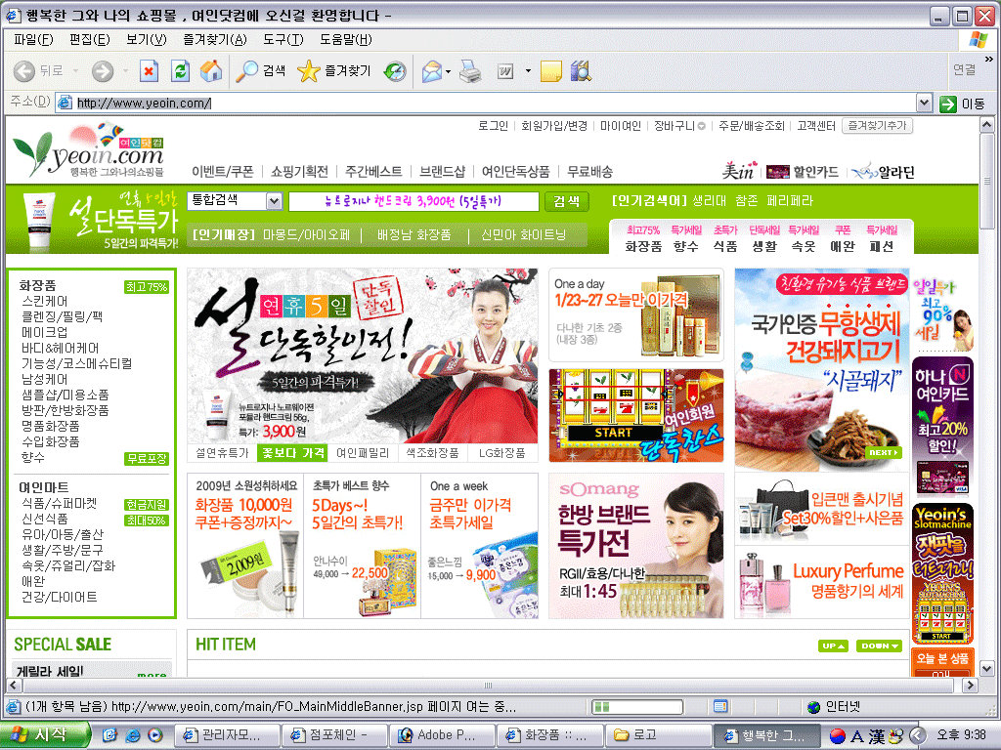
Task: Select the 꽃보다 가격 banner tab
Action: click(293, 453)
